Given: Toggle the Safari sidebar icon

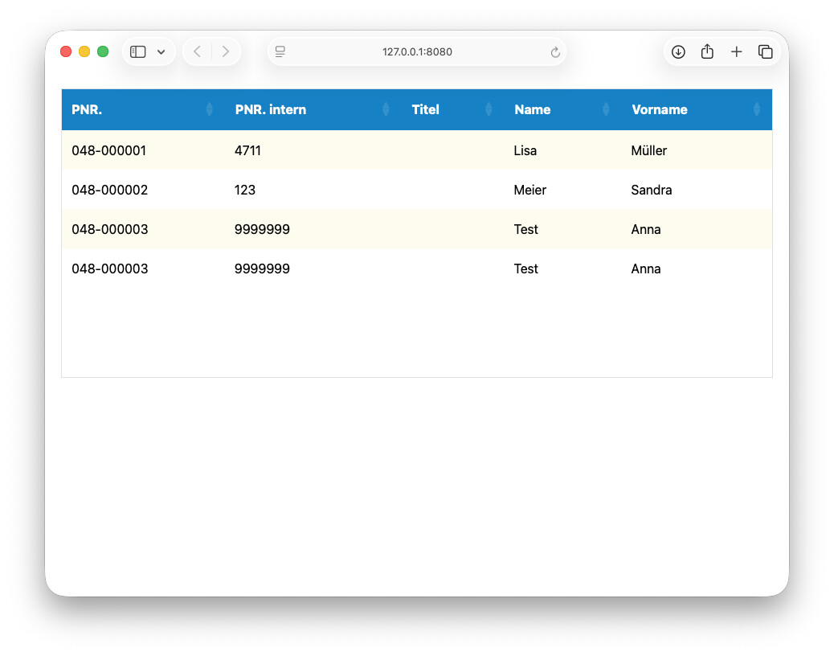Looking at the screenshot, I should coord(137,51).
